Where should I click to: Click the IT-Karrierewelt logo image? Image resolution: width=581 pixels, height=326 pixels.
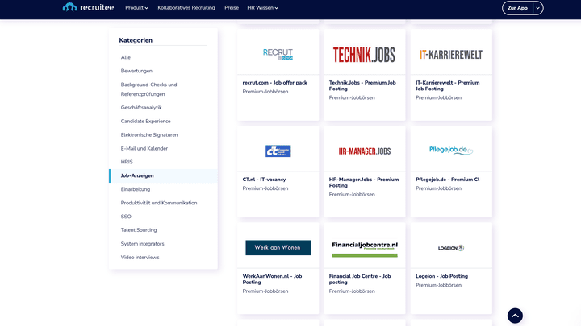(x=451, y=55)
